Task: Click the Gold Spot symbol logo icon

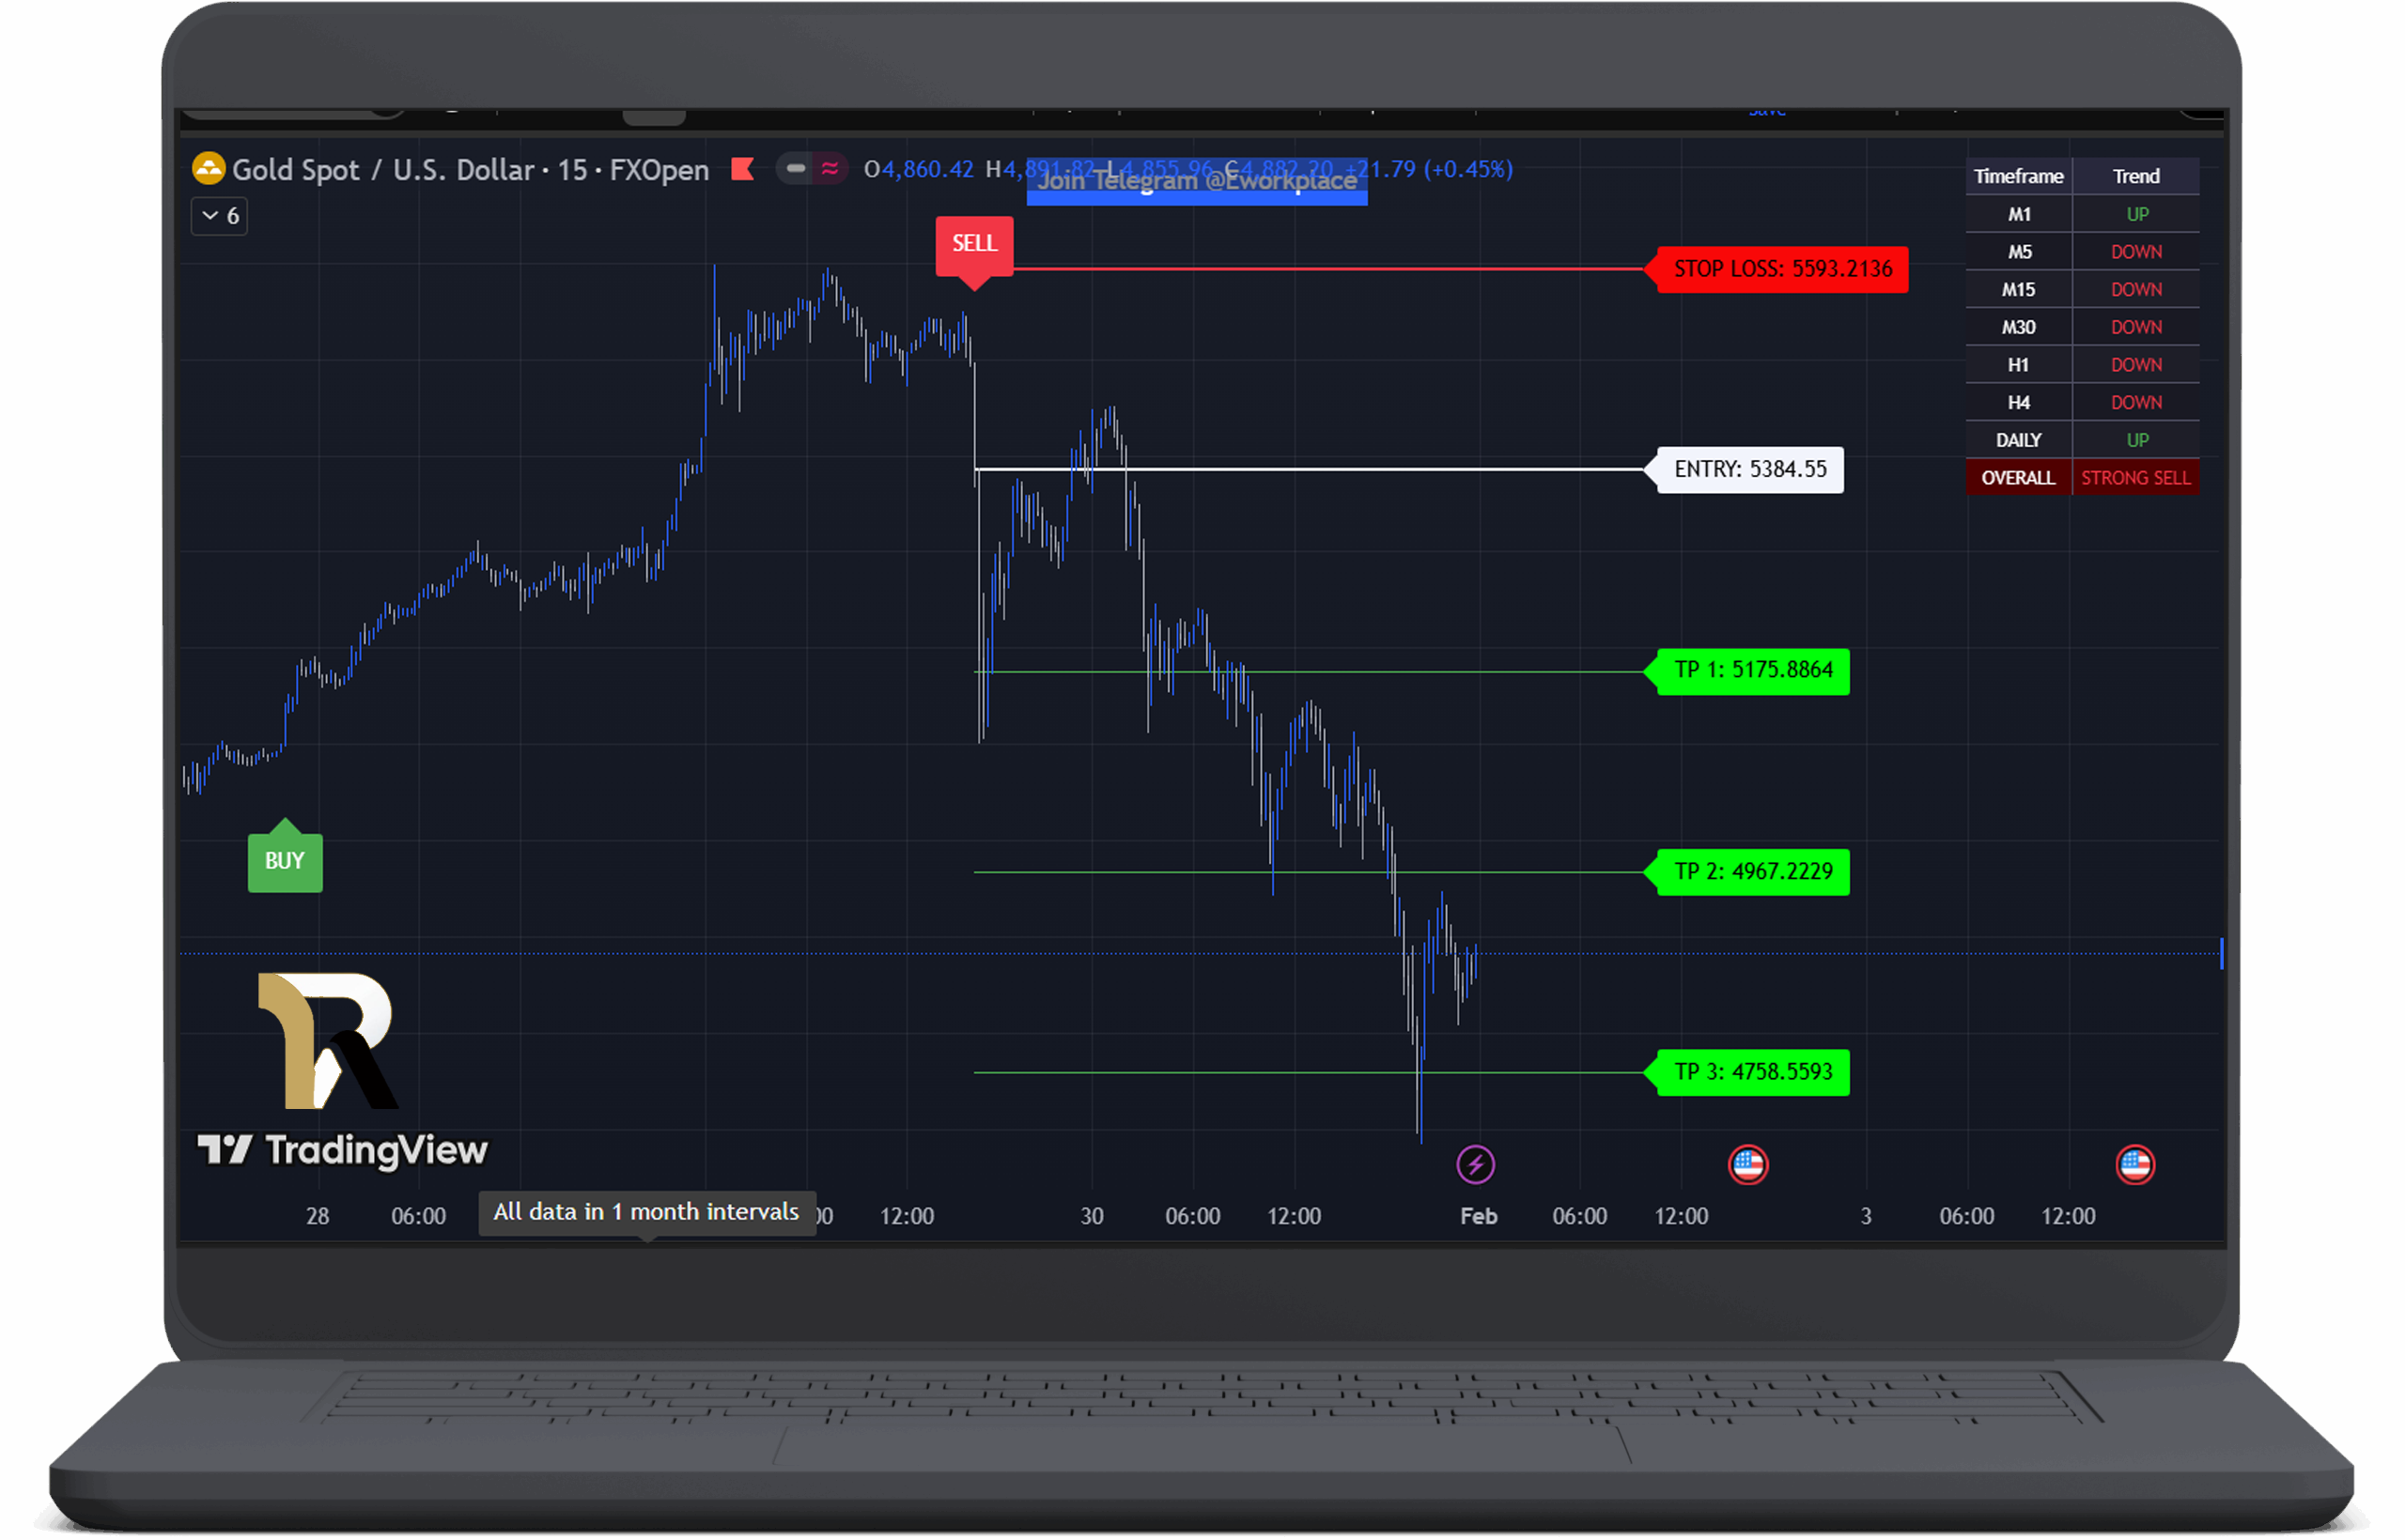Action: coord(211,169)
